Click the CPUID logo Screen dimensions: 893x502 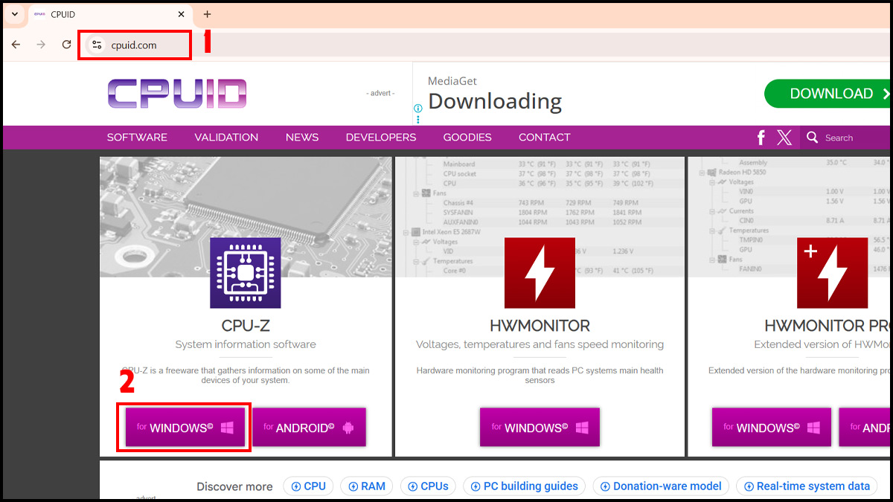pos(176,94)
